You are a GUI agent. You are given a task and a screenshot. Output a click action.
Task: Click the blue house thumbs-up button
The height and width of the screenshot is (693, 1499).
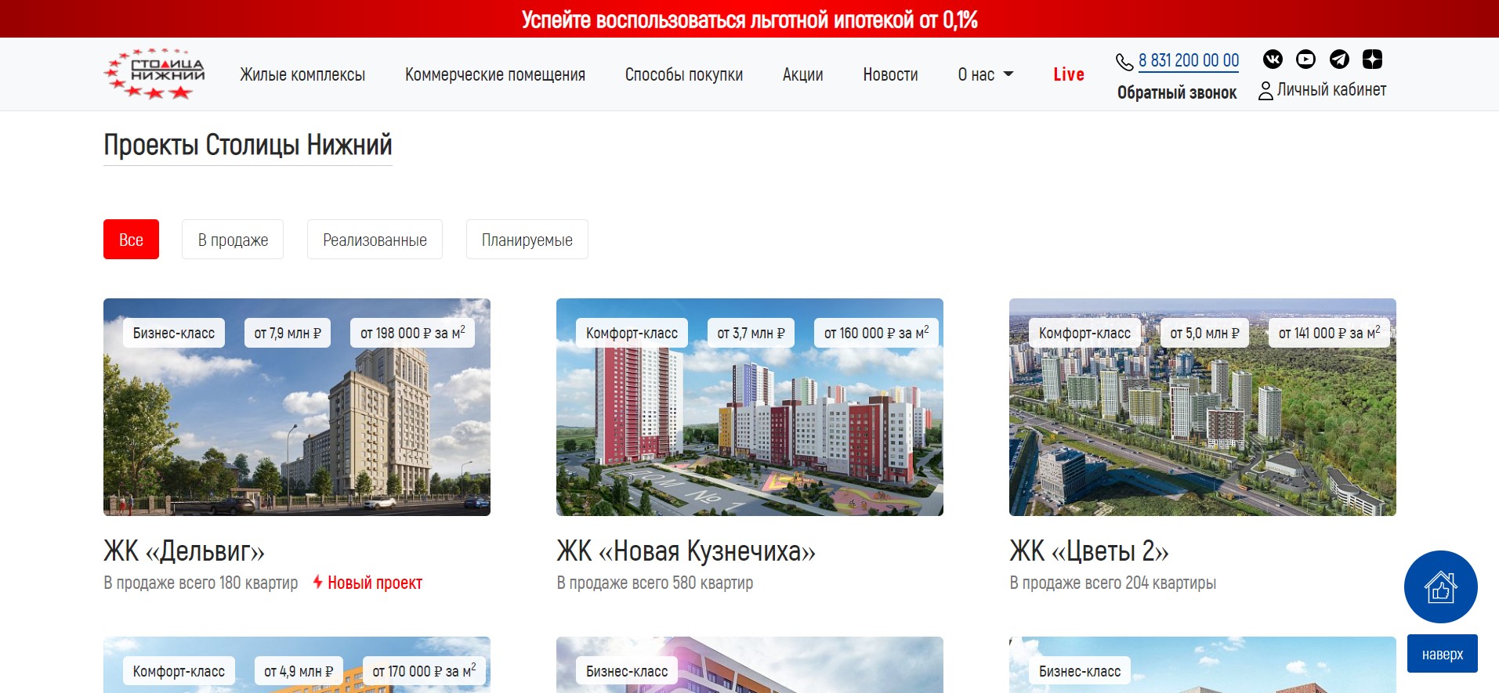click(1440, 587)
